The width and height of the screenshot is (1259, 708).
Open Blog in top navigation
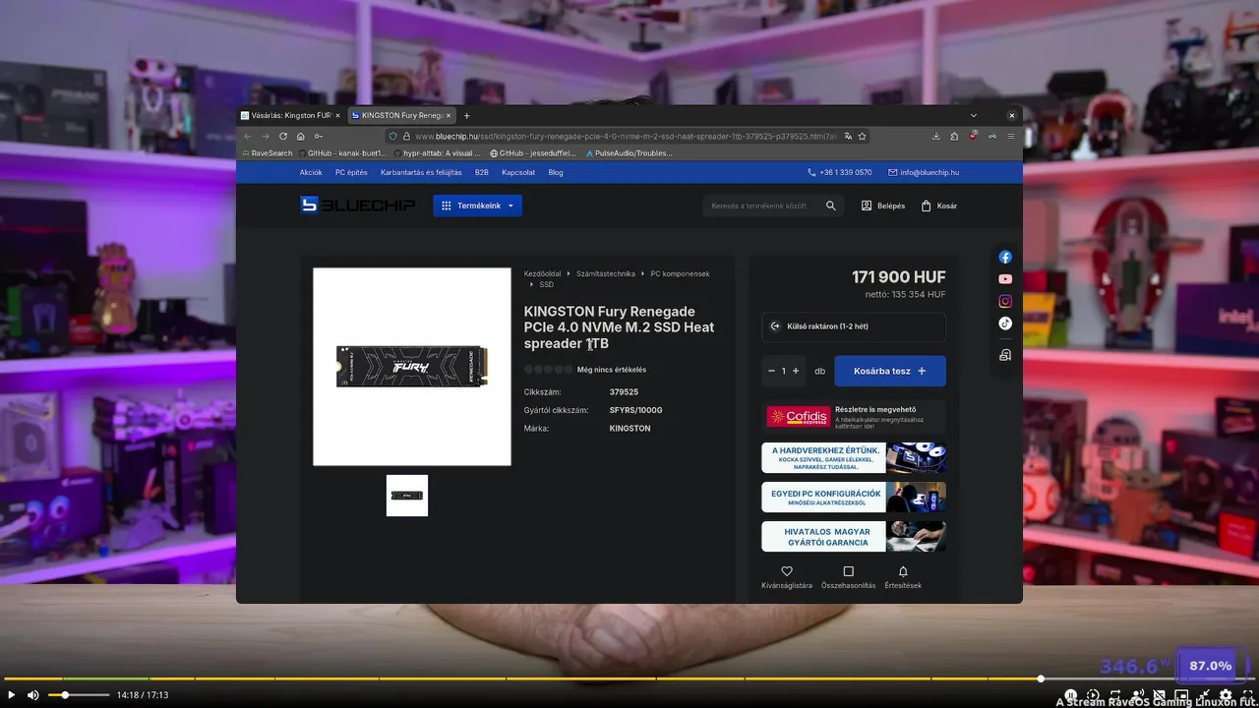pos(556,172)
